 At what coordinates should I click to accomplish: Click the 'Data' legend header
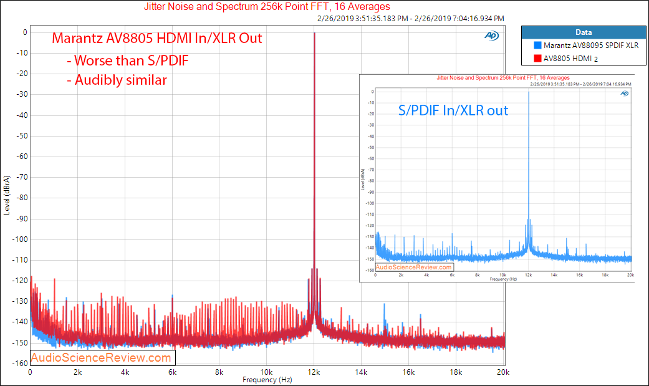point(584,32)
